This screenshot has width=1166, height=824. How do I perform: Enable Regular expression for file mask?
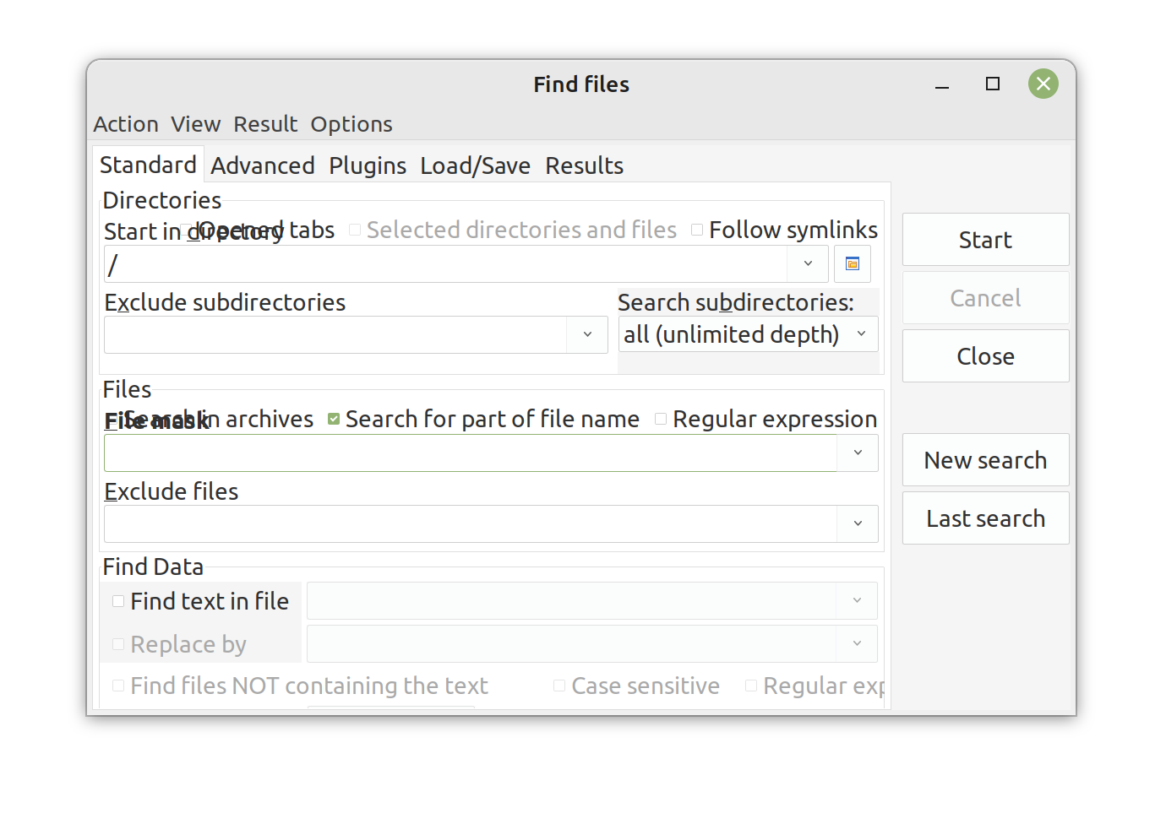tap(660, 419)
